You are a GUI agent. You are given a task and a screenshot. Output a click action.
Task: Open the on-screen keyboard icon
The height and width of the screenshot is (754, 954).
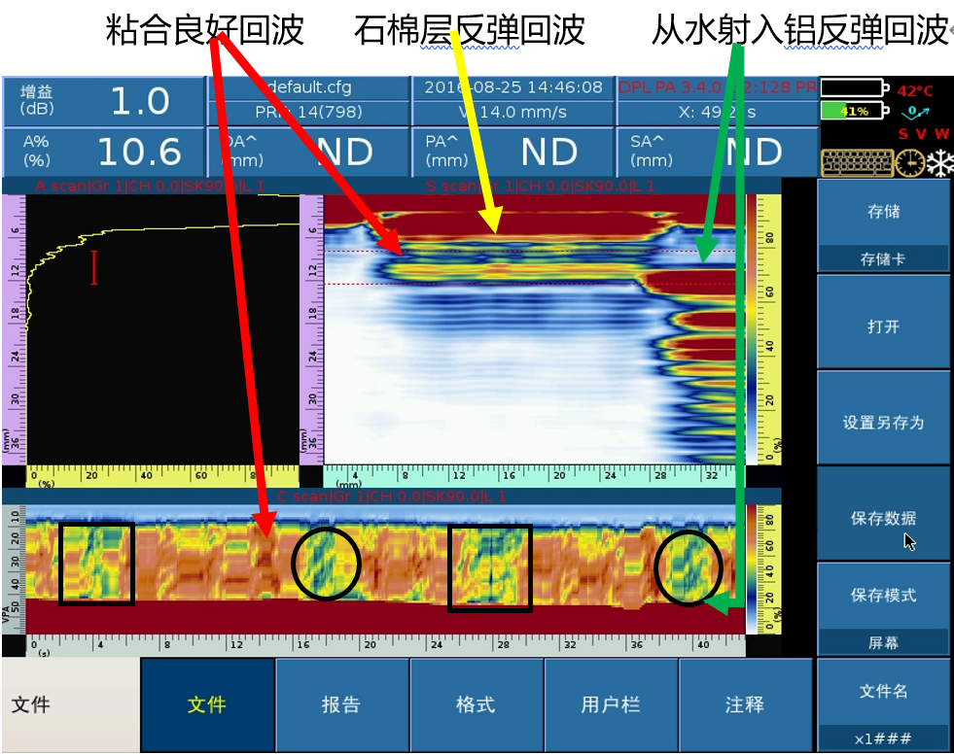click(x=857, y=162)
